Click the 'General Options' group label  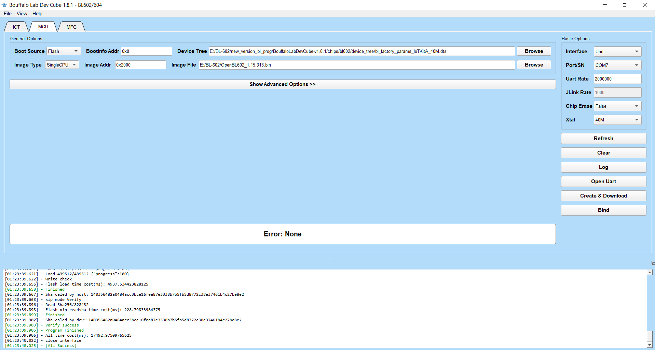26,39
